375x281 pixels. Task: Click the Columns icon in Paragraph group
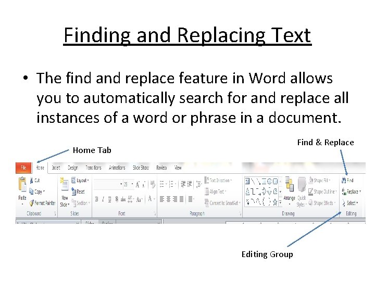click(x=191, y=199)
